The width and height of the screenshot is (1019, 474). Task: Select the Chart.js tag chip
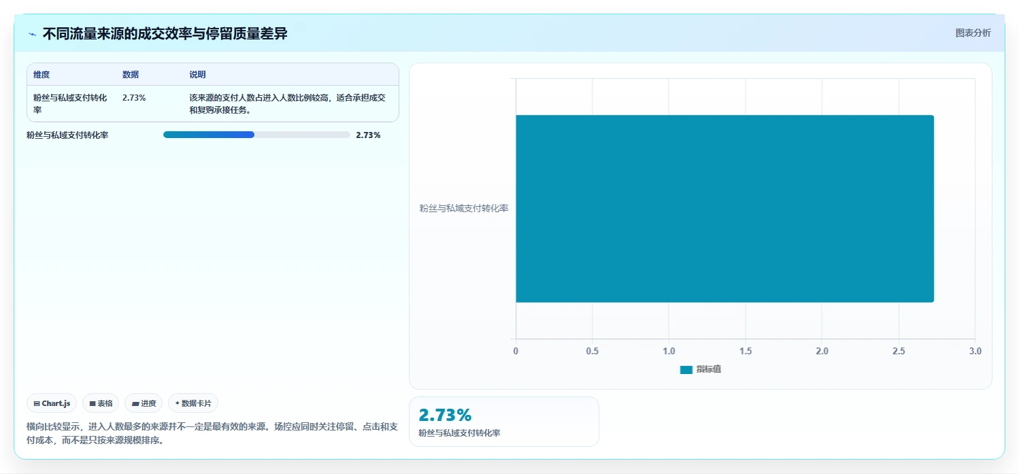coord(52,403)
